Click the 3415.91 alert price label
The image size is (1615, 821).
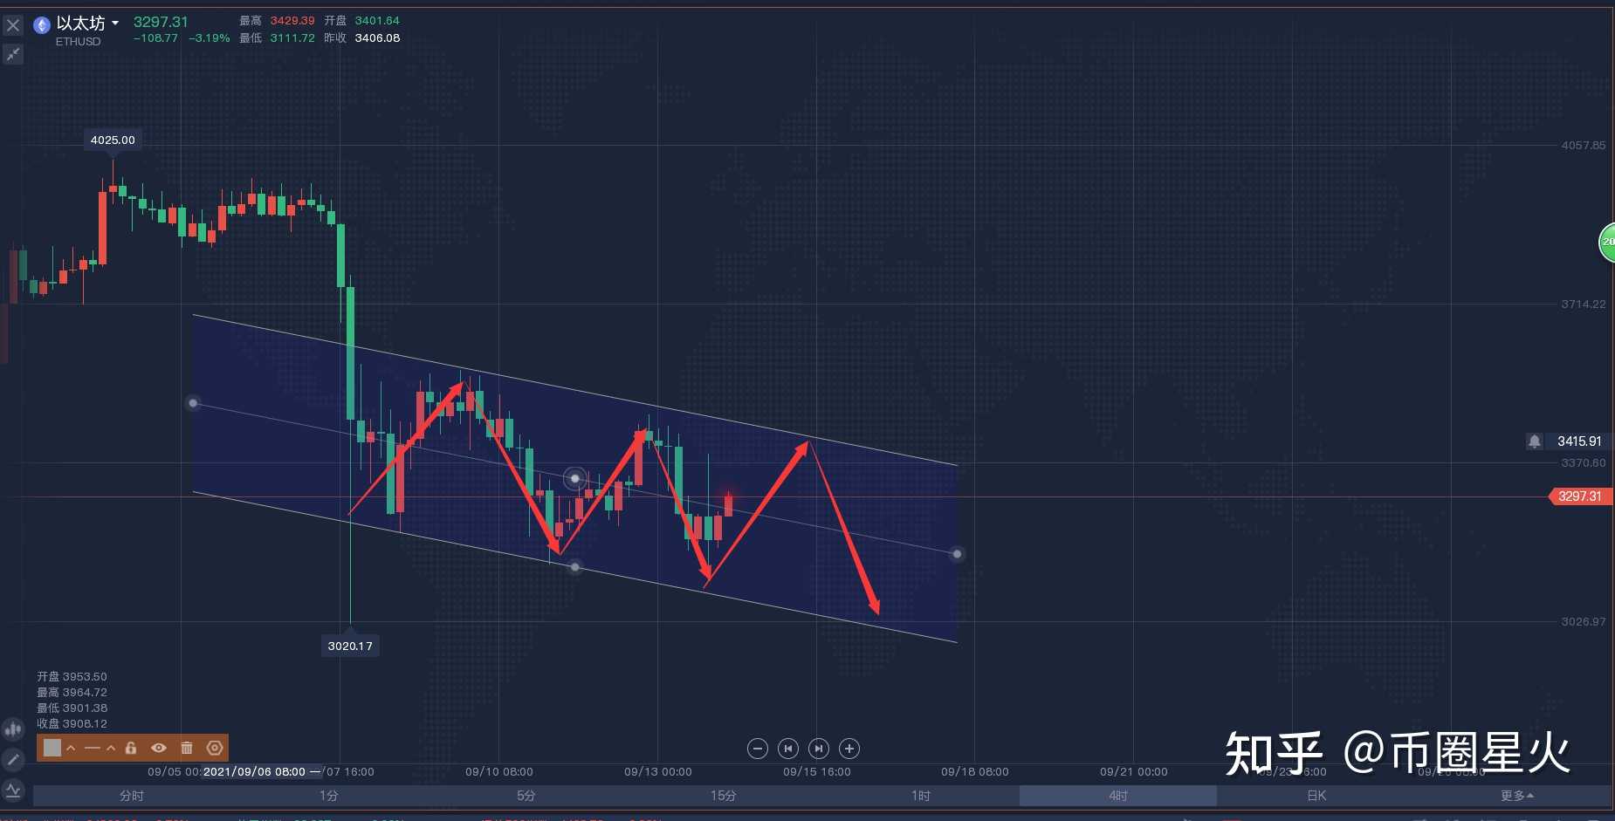pyautogui.click(x=1579, y=441)
